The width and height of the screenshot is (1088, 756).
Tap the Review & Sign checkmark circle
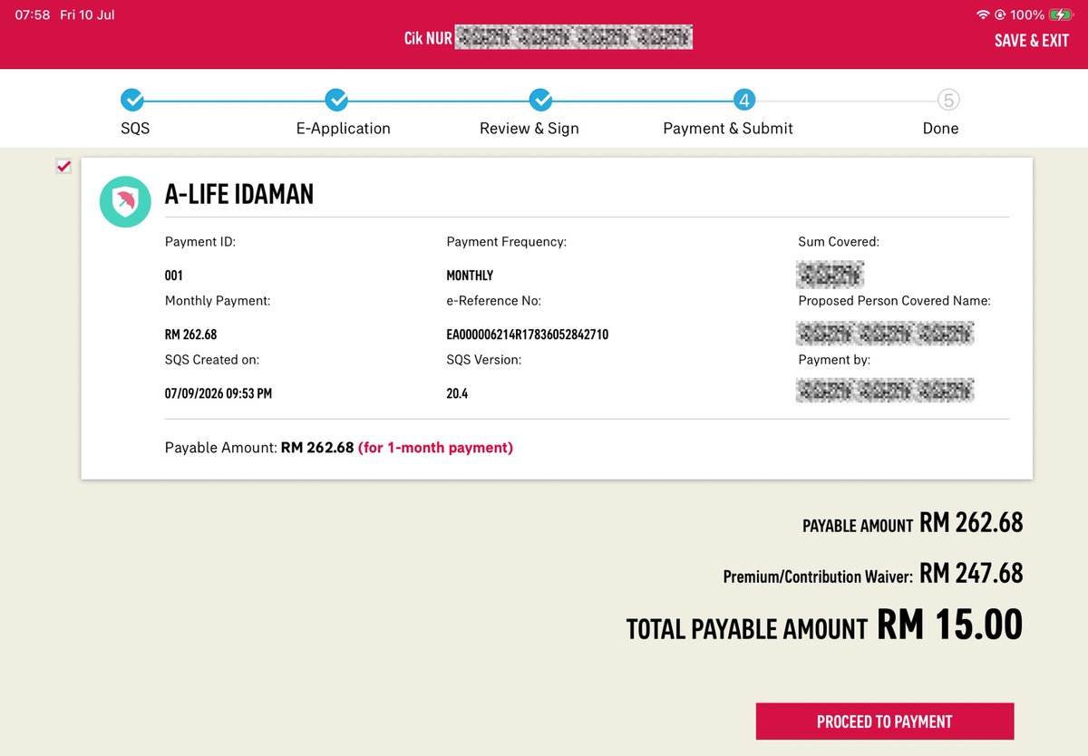pyautogui.click(x=540, y=99)
